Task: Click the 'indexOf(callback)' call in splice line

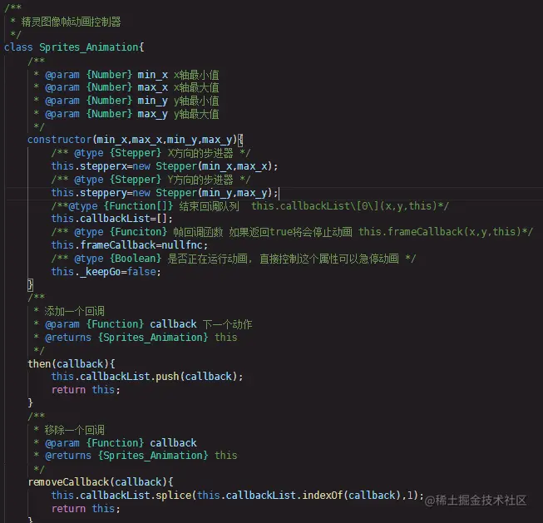Action: click(x=351, y=496)
